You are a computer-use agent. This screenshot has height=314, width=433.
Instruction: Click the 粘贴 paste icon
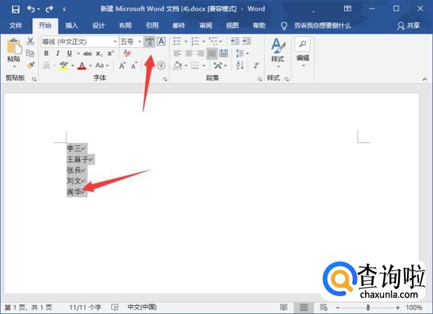(x=14, y=46)
